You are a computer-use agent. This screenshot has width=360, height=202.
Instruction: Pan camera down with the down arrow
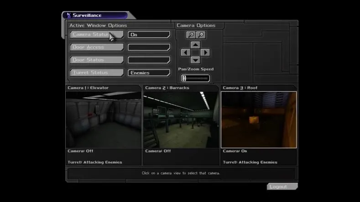[195, 60]
